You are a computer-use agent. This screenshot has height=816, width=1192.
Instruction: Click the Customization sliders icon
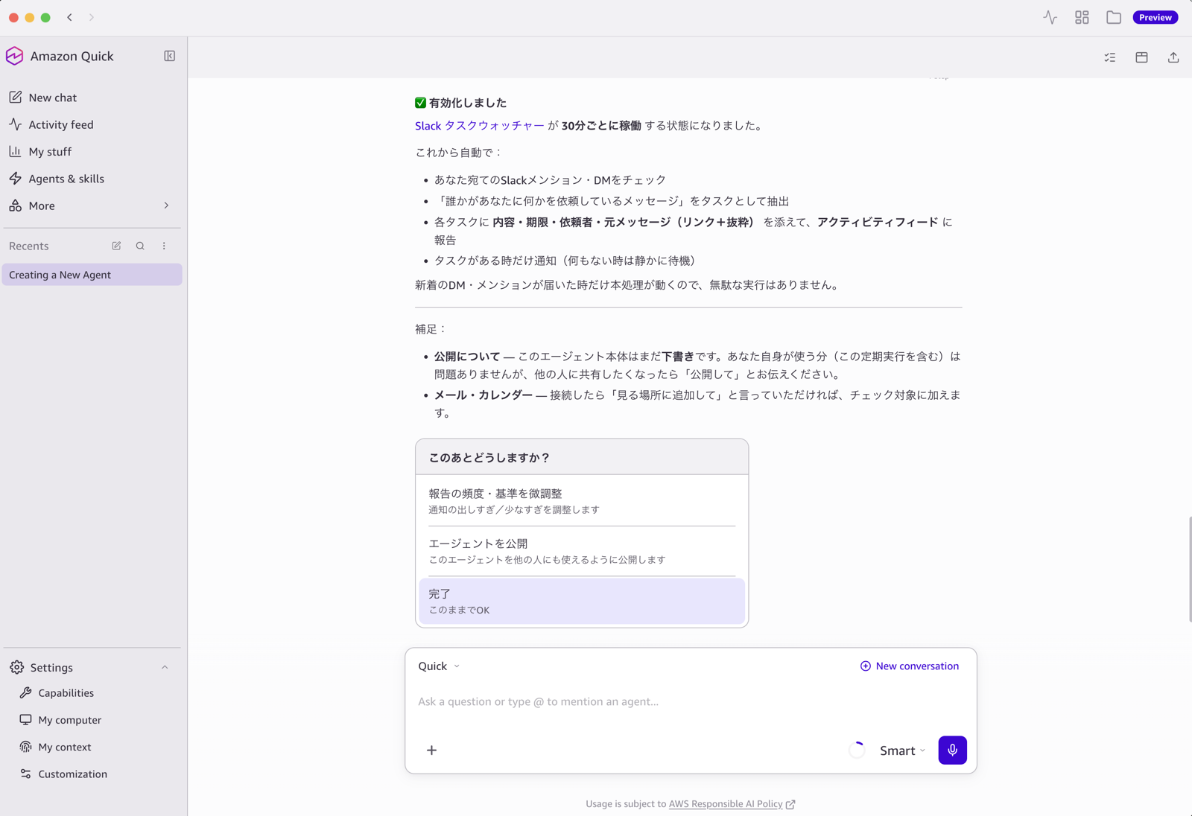pos(26,774)
